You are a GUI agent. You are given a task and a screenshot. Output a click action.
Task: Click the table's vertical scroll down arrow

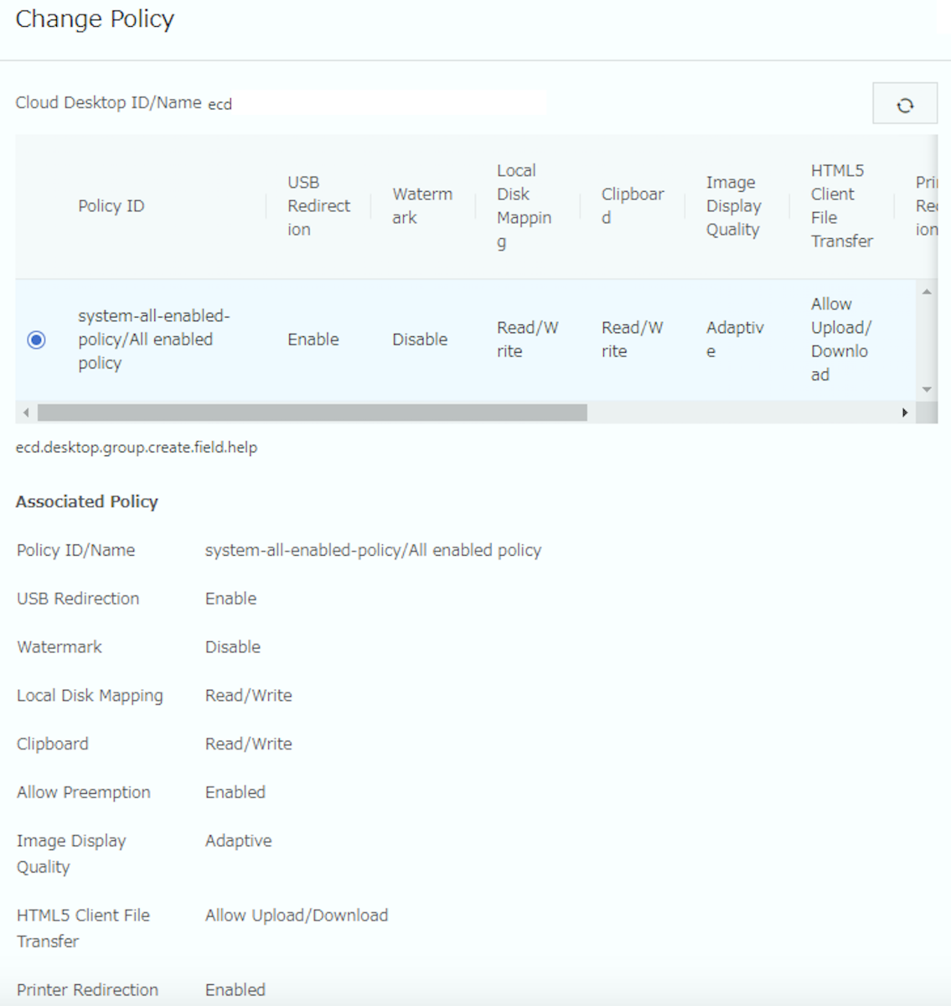[926, 390]
